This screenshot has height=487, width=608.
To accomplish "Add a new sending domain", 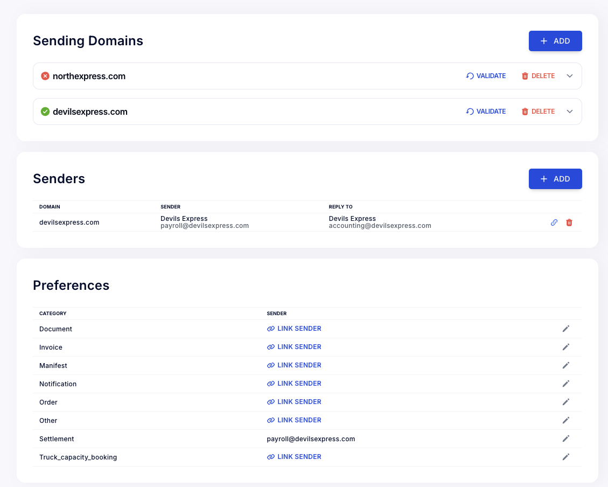I will pos(555,41).
